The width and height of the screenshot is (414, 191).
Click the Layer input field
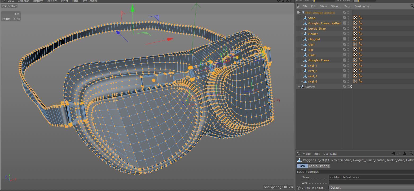tap(371, 183)
